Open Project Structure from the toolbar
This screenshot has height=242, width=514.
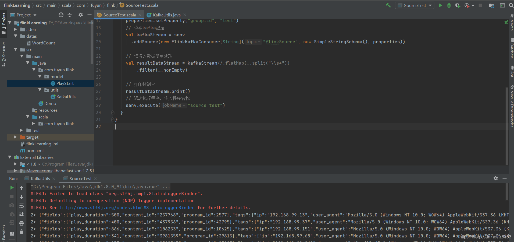point(491,5)
